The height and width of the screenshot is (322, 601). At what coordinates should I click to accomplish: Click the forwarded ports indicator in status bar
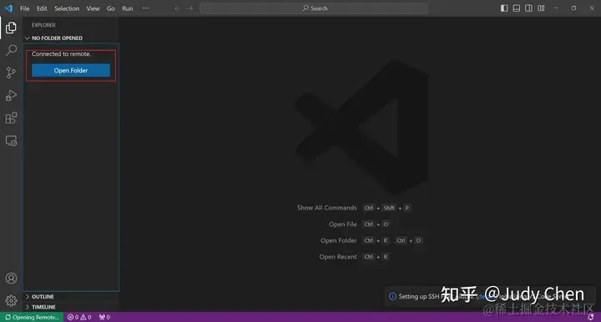click(x=104, y=317)
